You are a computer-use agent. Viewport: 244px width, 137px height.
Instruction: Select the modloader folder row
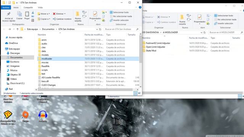[88, 59]
